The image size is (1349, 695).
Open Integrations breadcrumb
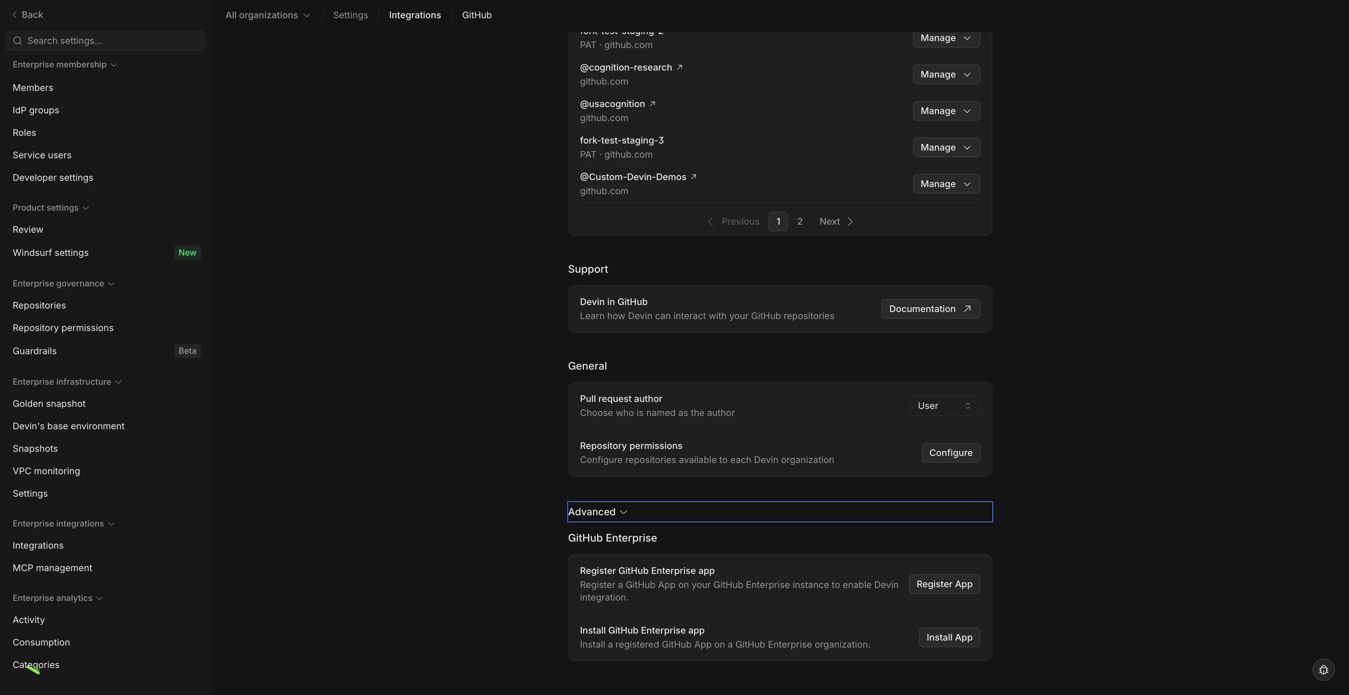tap(415, 15)
